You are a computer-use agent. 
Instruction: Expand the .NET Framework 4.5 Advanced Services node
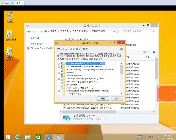pyautogui.click(x=59, y=67)
